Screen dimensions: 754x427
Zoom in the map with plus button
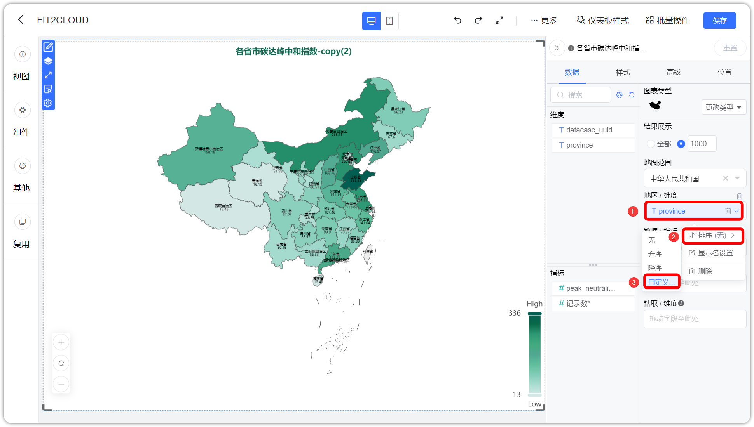coord(61,342)
